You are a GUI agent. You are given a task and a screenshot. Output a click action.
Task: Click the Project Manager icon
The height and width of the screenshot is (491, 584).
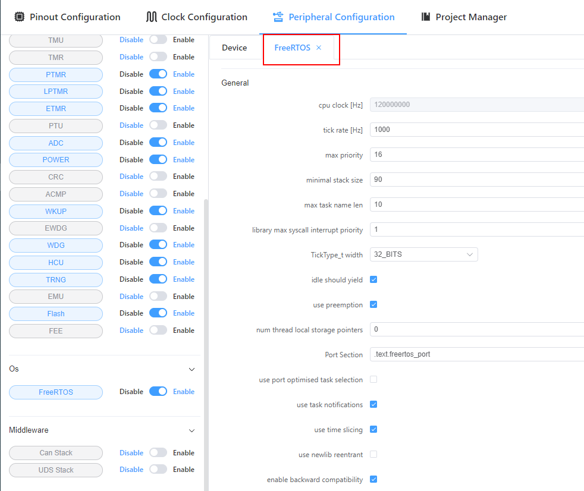click(426, 17)
